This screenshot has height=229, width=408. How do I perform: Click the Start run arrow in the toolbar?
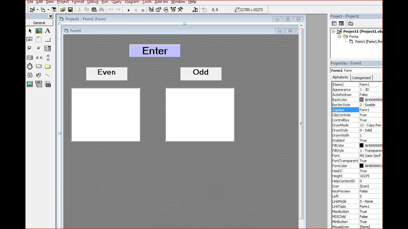pos(129,10)
